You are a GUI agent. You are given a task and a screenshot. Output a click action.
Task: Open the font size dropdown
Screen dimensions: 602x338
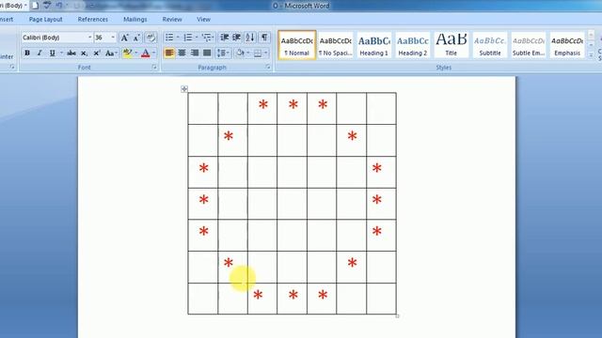(113, 38)
